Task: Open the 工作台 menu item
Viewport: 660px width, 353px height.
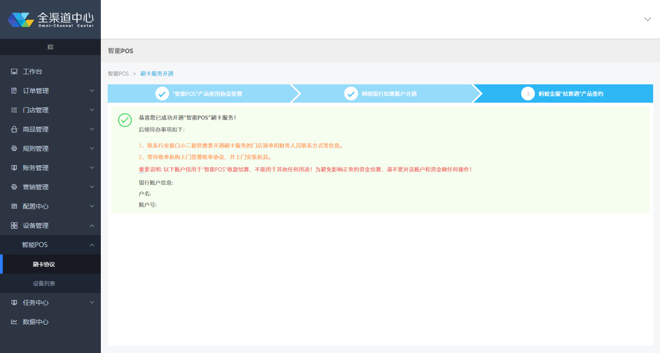Action: click(x=50, y=72)
